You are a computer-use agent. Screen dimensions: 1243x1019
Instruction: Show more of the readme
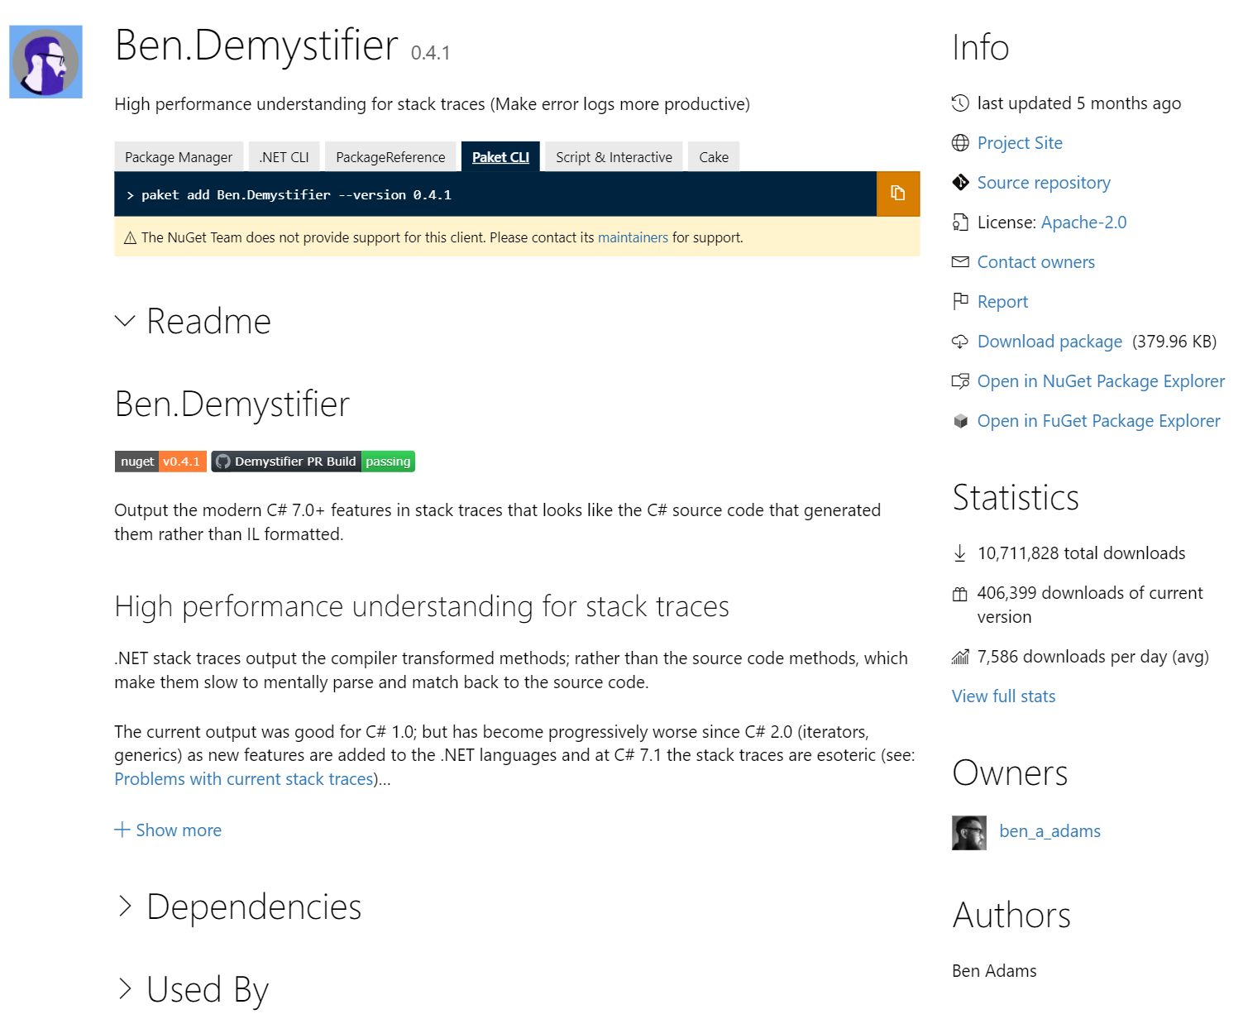[x=168, y=830]
